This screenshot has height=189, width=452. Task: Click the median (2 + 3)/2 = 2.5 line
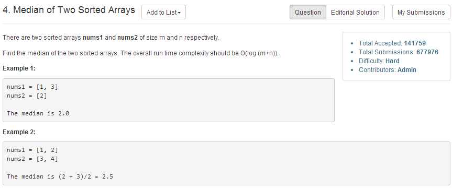pyautogui.click(x=60, y=176)
